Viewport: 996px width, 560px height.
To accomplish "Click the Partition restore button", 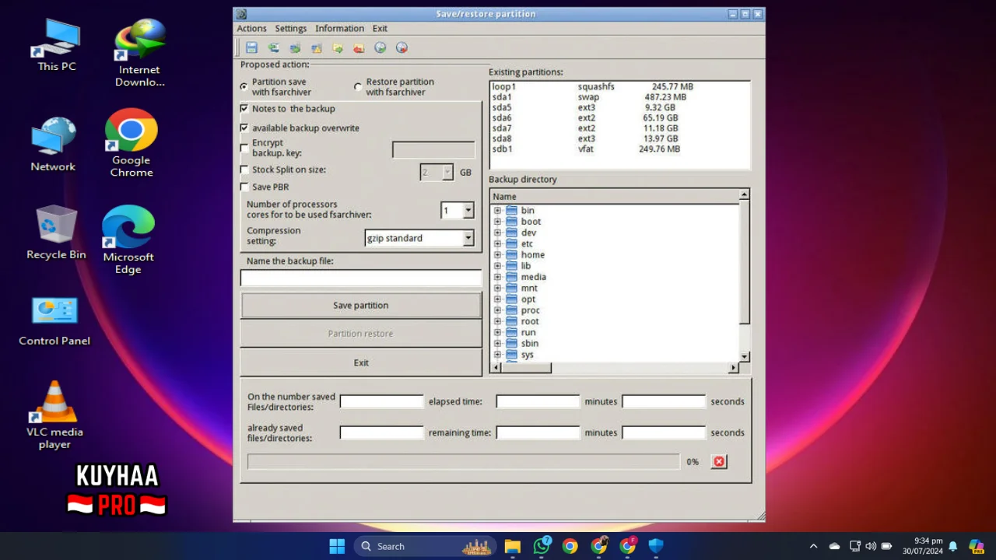I will 361,334.
